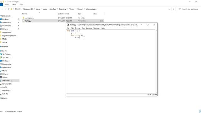Open the Model folder in sidebar
This screenshot has height=113, width=201.
pos(5,39)
